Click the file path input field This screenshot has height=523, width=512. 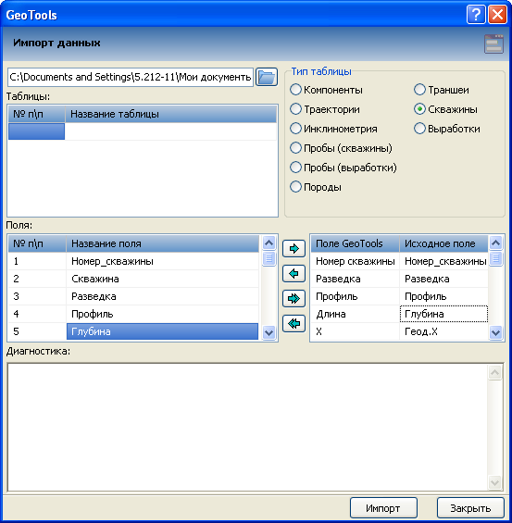[131, 77]
